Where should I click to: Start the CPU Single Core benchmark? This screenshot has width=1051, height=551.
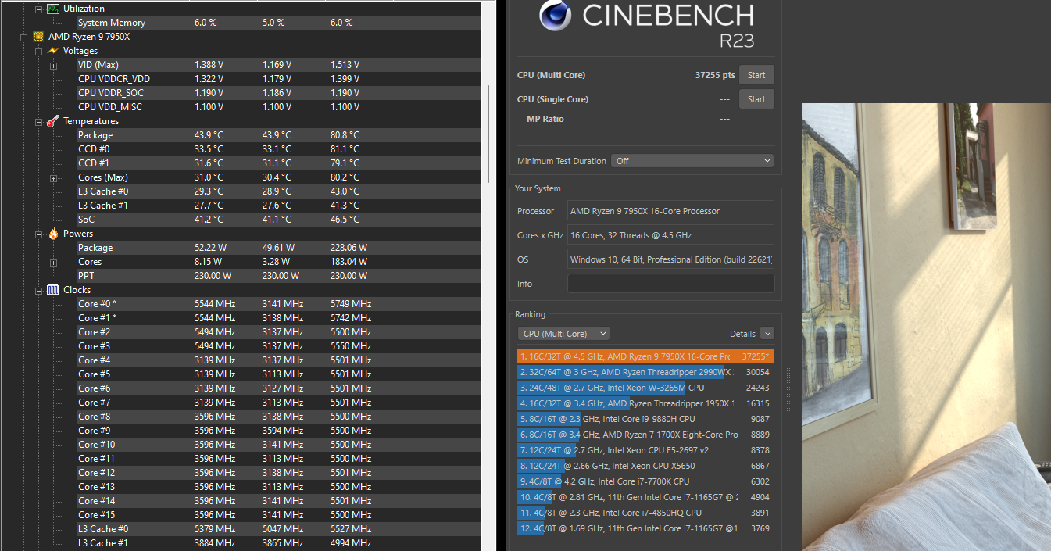coord(756,98)
